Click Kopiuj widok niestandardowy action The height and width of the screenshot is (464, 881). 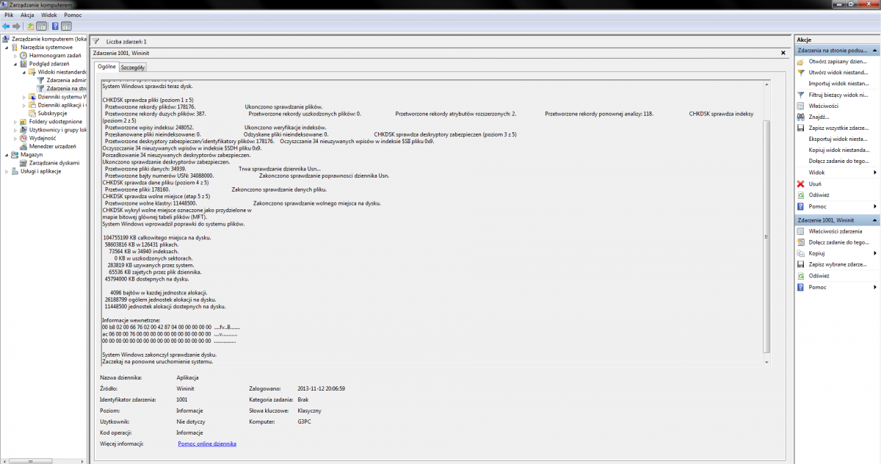pyautogui.click(x=838, y=150)
